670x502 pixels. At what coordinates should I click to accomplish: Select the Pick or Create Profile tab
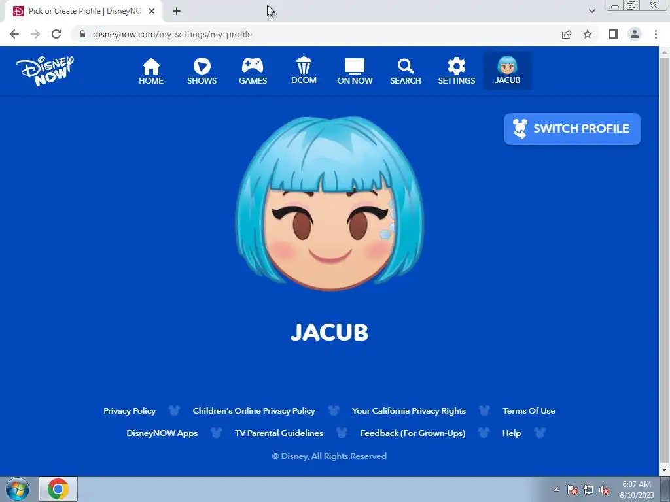[x=83, y=11]
